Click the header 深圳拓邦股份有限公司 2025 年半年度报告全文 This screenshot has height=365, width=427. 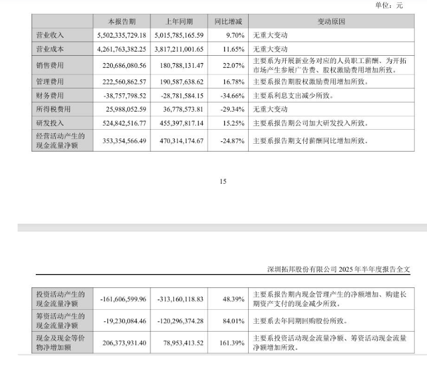click(338, 269)
